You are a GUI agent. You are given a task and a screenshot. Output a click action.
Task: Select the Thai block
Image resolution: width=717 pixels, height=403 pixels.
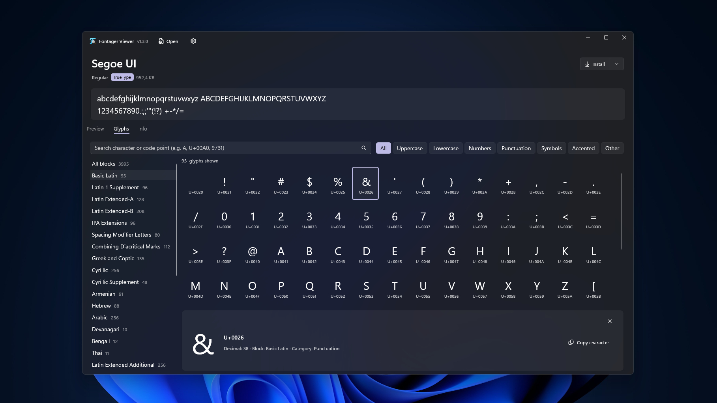click(133, 353)
